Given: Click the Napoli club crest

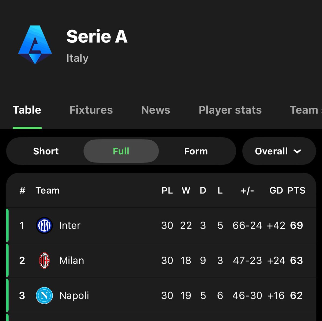Looking at the screenshot, I should pos(44,296).
